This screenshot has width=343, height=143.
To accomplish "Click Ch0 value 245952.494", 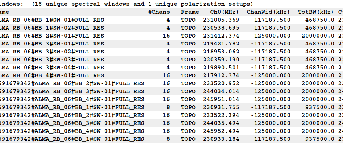I will click(221, 131).
